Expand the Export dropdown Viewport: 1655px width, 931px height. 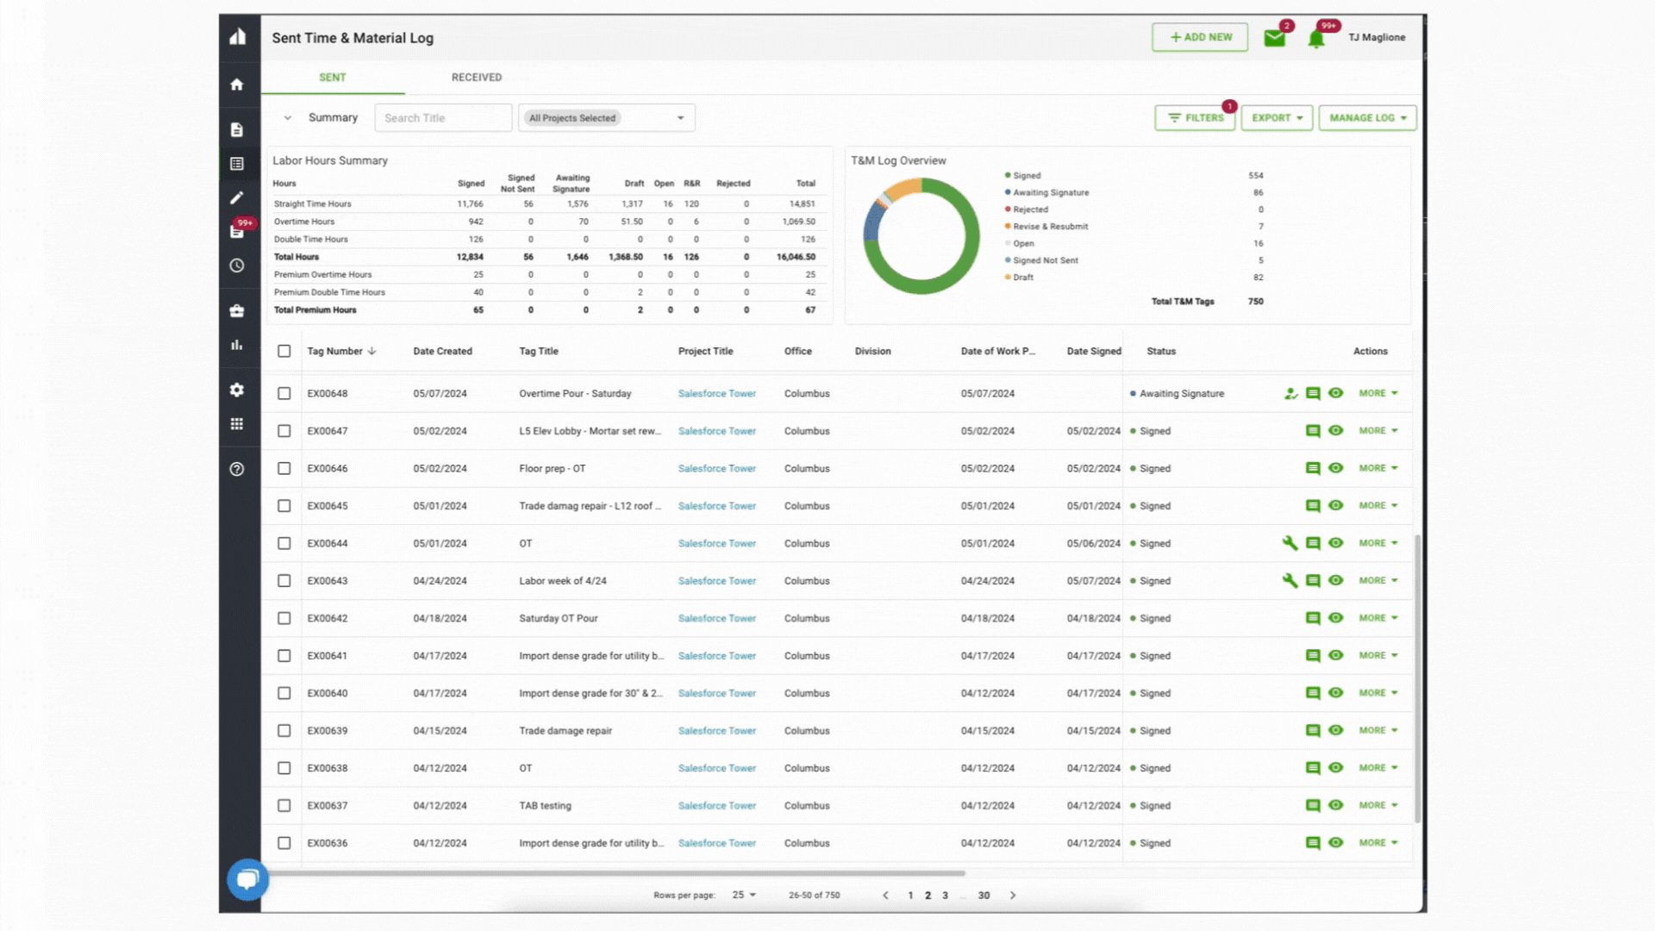point(1277,118)
